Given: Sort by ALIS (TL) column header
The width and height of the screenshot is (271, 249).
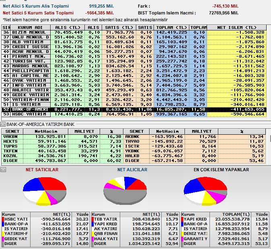Looking at the screenshot, I should [x=68, y=28].
